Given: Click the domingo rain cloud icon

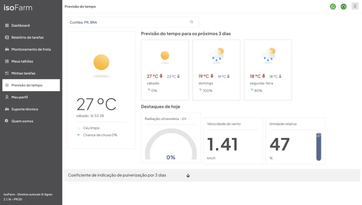Looking at the screenshot, I should tap(217, 55).
